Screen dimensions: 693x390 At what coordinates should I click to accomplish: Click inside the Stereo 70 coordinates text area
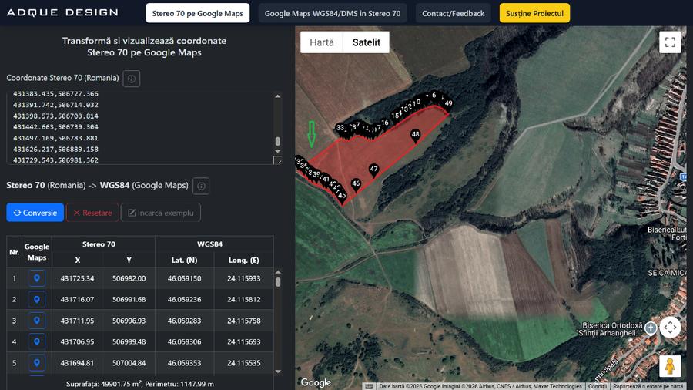139,127
